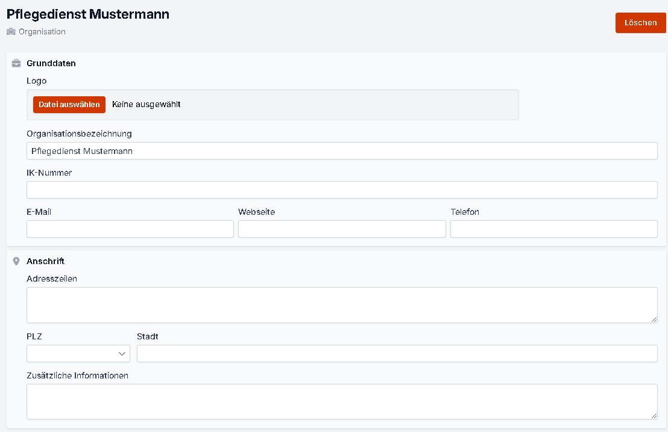Focus the Organisationsbezeichnung input field
Image resolution: width=668 pixels, height=432 pixels.
[x=342, y=151]
